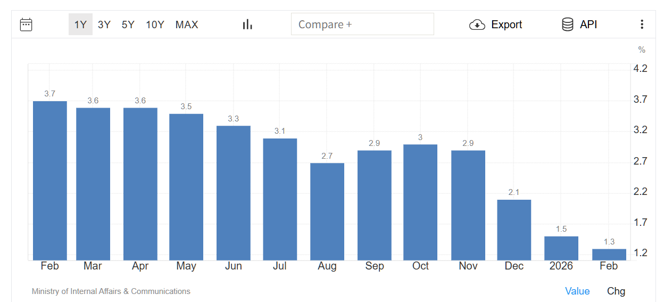664x302 pixels.
Task: Toggle chart to Value view
Action: (577, 291)
